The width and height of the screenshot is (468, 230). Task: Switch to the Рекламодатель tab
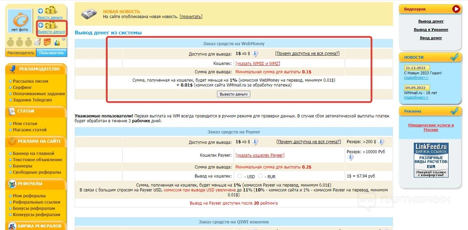click(x=21, y=53)
